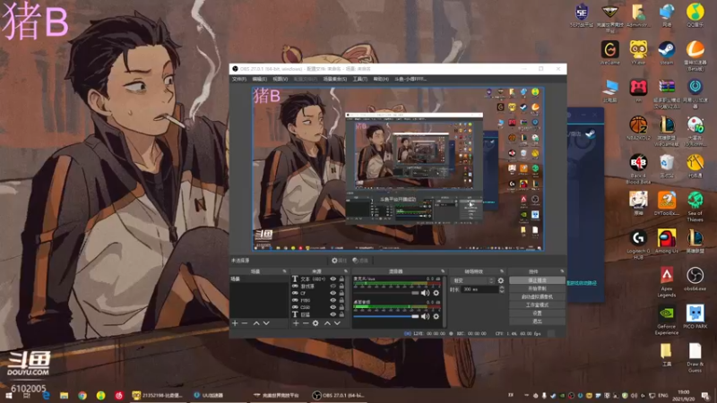Toggle lock on the CF source
Screen dimensions: 717x403
coord(341,293)
